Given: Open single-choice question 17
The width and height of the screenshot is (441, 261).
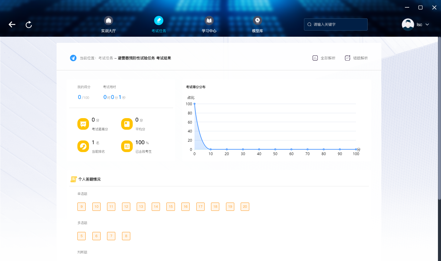Looking at the screenshot, I should 200,207.
